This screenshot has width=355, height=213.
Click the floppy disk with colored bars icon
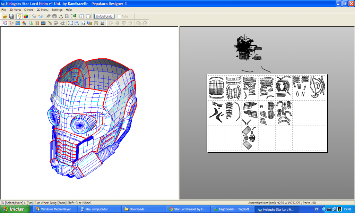tap(89, 23)
